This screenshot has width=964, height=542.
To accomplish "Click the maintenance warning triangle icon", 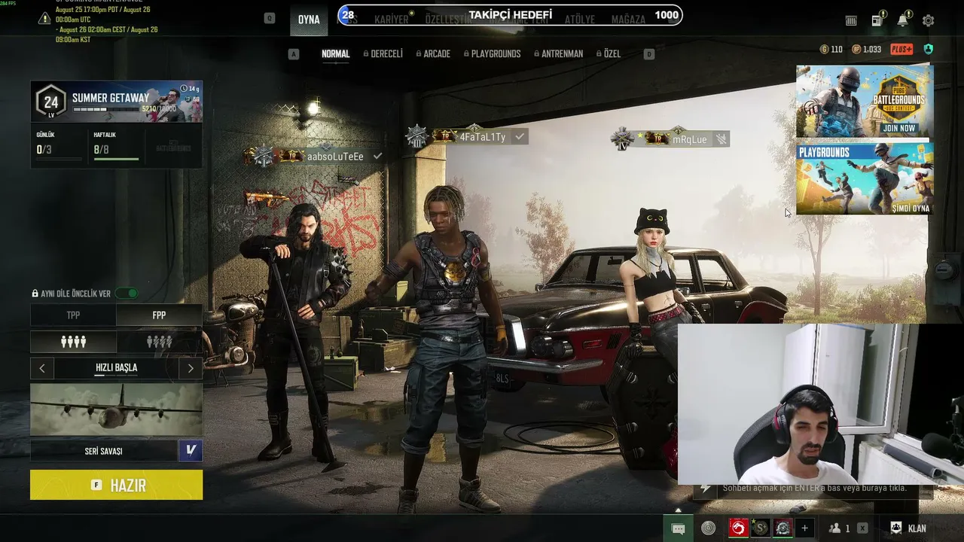I will 44,17.
